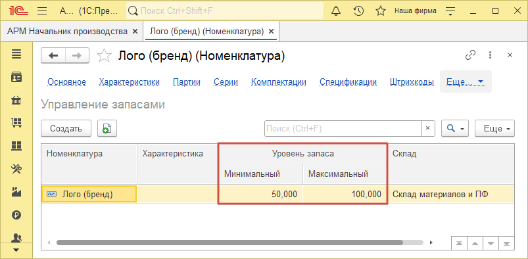Expand more sidebar sections arrow
Image resolution: width=528 pixels, height=259 pixels.
coord(16,250)
